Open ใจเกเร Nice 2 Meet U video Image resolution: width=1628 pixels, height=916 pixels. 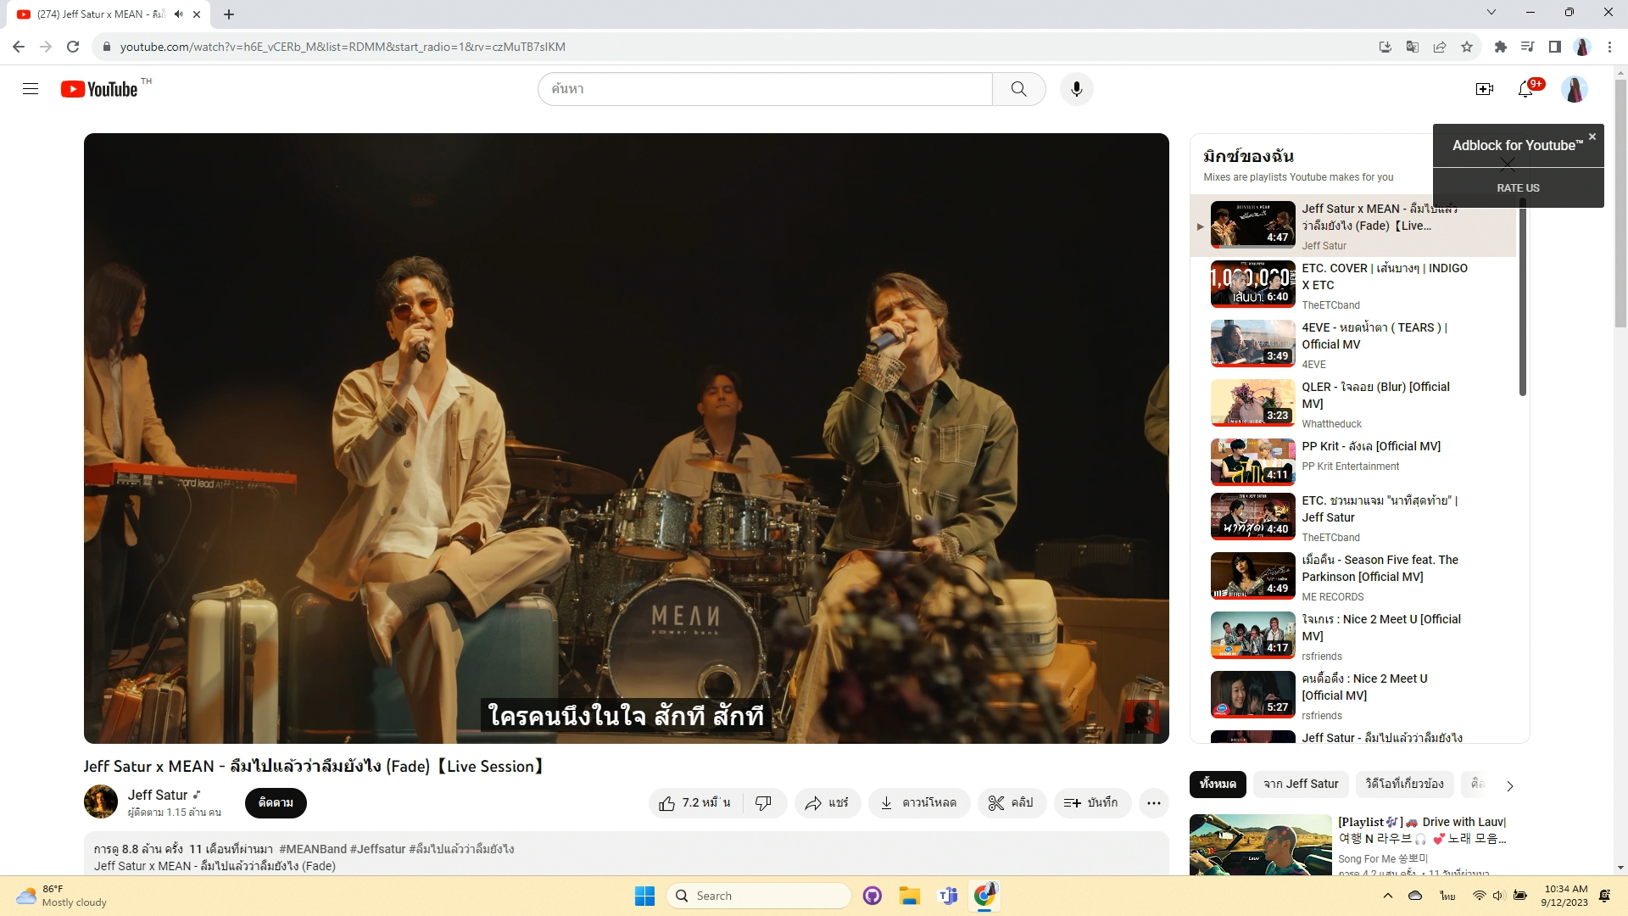(x=1352, y=637)
